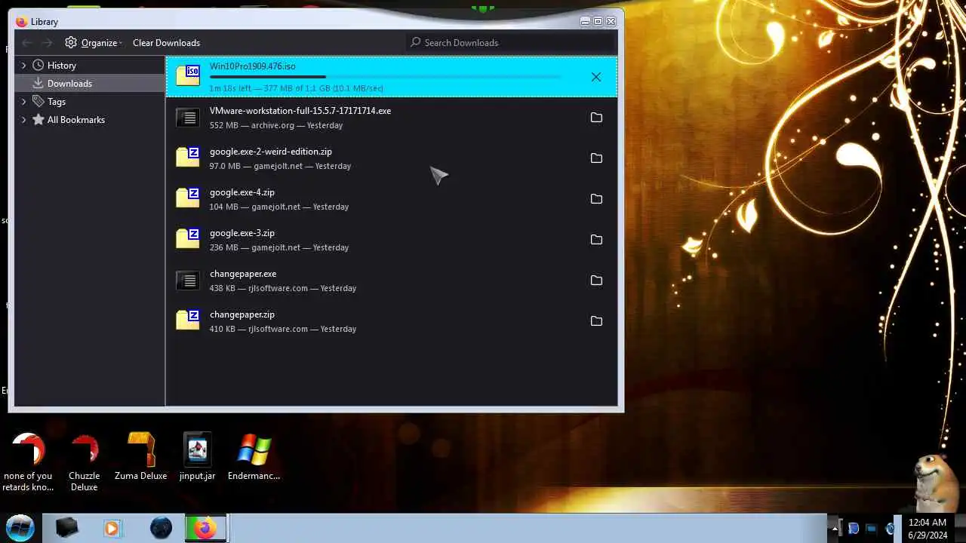
Task: Click the dark globe taskbar icon
Action: pyautogui.click(x=161, y=528)
